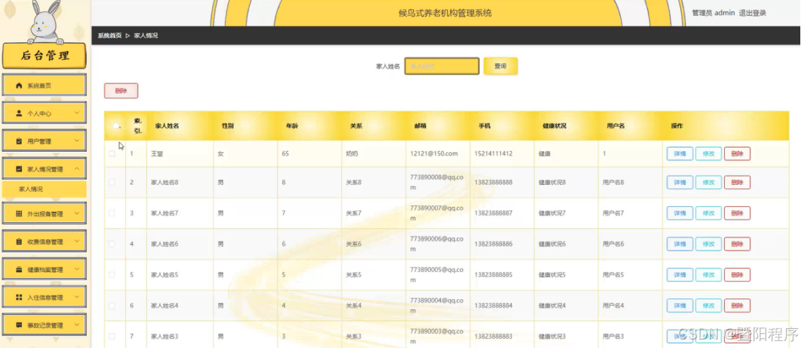Check the row checkbox for 王慧

[112, 154]
